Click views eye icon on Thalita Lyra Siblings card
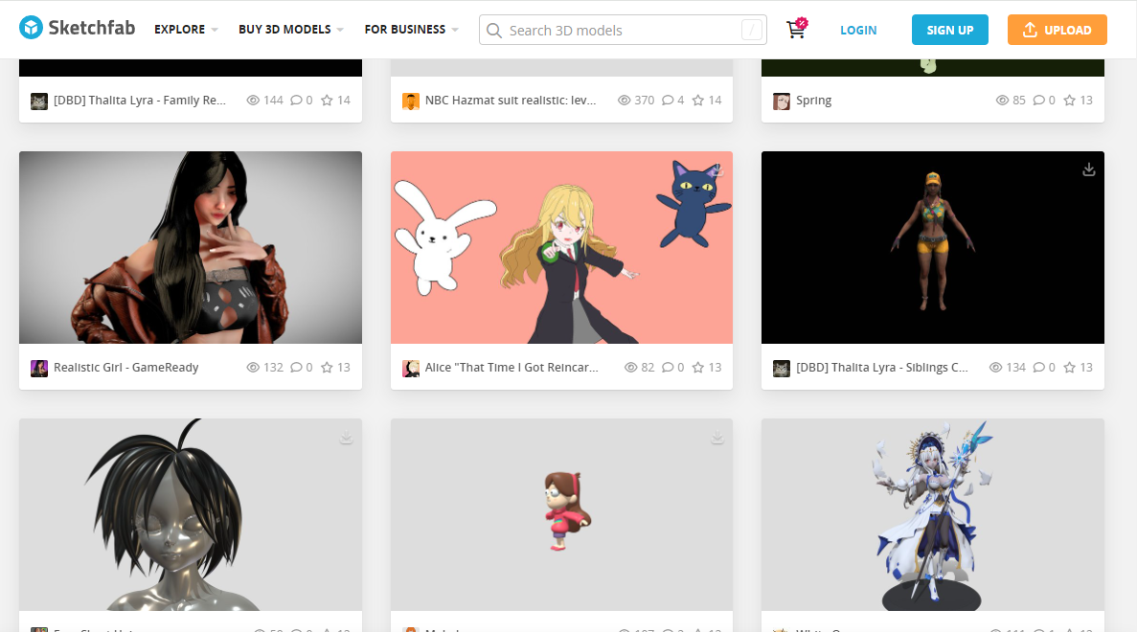Viewport: 1137px width, 632px height. pyautogui.click(x=995, y=368)
